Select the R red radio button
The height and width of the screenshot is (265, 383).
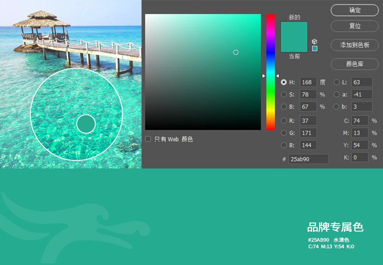tap(284, 121)
